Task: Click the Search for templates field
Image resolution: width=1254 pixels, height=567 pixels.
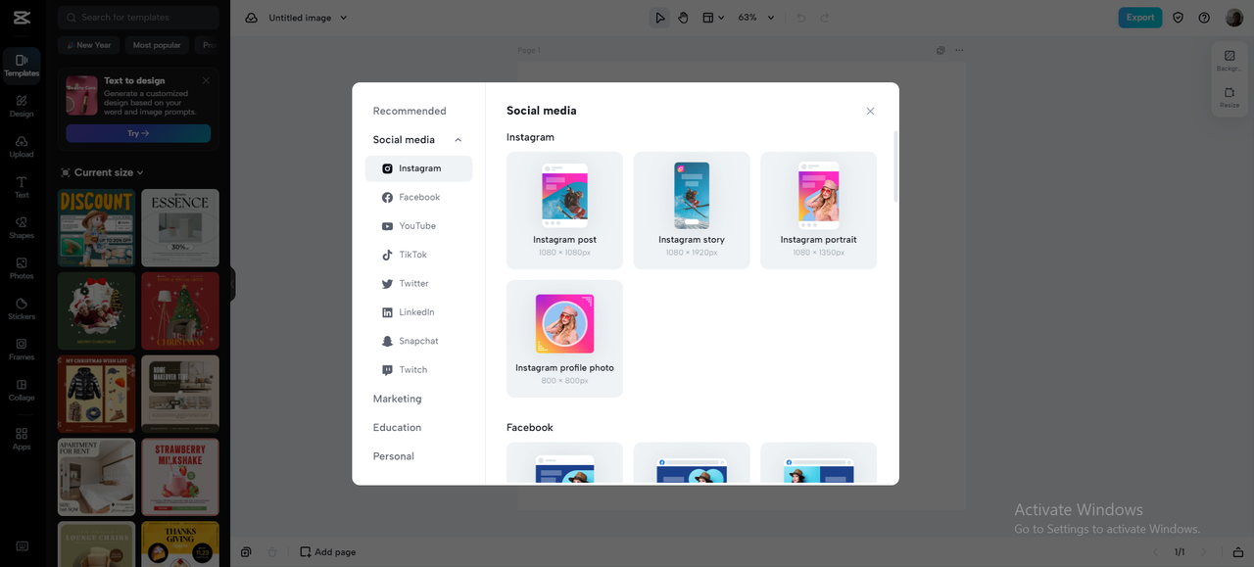Action: click(138, 18)
